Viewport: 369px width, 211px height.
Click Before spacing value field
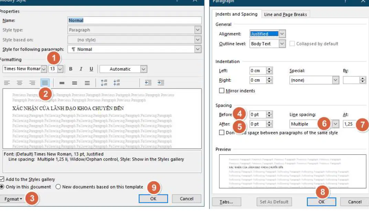(258, 115)
